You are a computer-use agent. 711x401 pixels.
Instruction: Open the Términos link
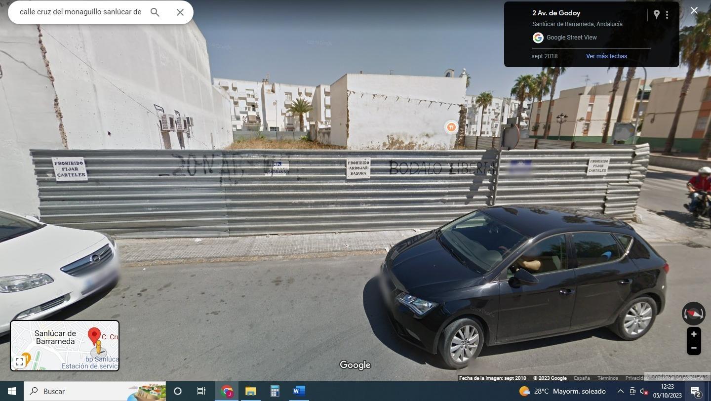tap(608, 378)
